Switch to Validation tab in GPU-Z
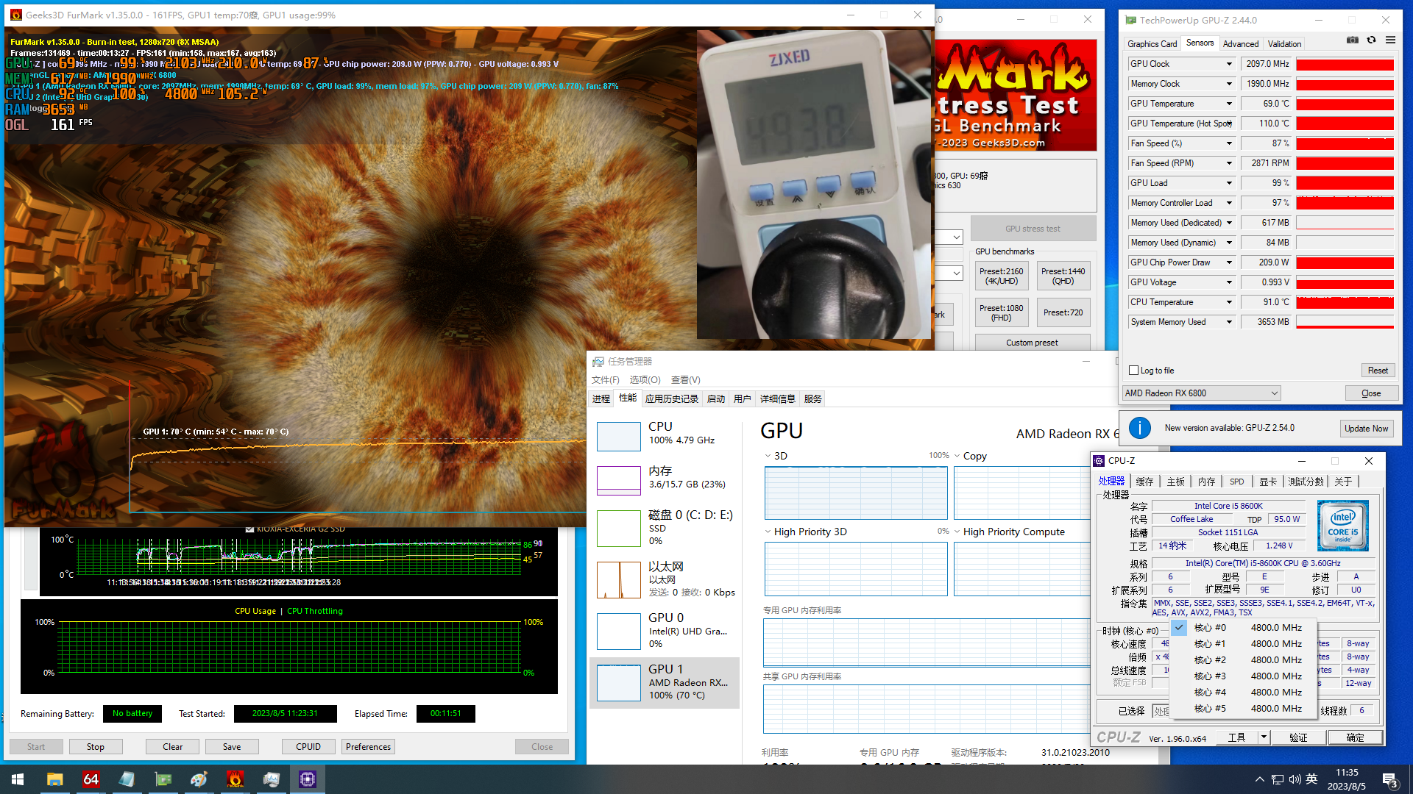This screenshot has height=794, width=1413. (x=1284, y=44)
